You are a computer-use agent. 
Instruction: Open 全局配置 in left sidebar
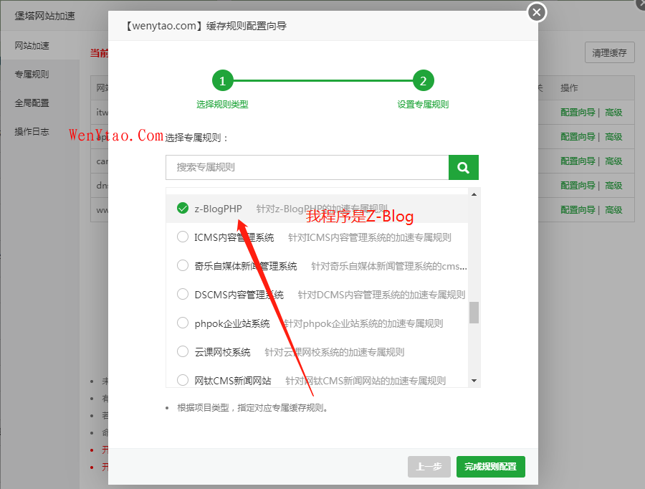pos(32,103)
